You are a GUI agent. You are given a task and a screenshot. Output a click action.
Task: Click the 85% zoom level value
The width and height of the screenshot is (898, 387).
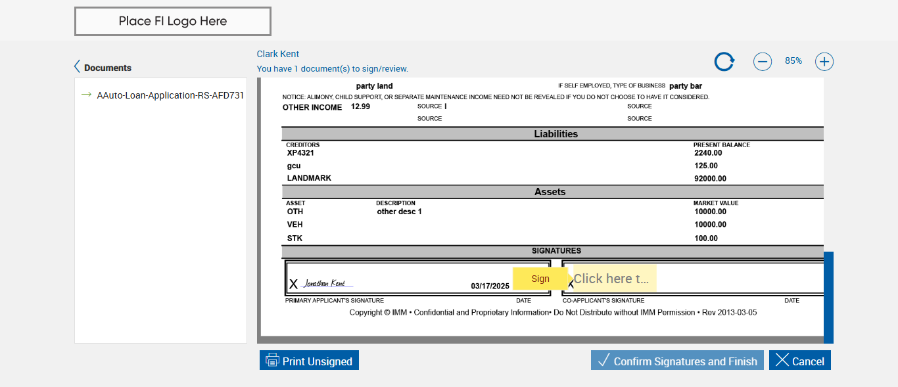pyautogui.click(x=793, y=60)
